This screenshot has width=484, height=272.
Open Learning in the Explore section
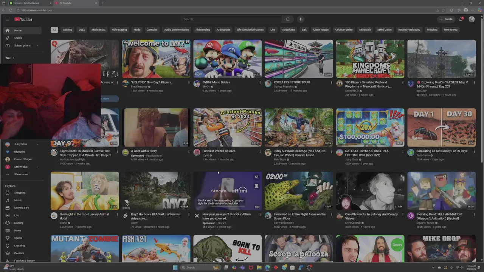(23, 246)
